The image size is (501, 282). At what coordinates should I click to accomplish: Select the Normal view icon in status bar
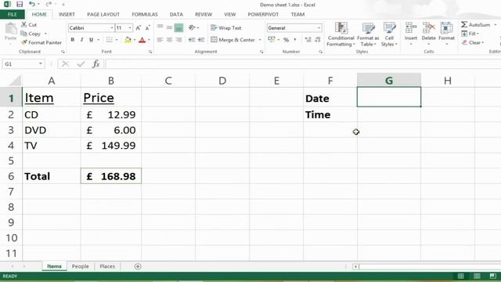click(461, 276)
